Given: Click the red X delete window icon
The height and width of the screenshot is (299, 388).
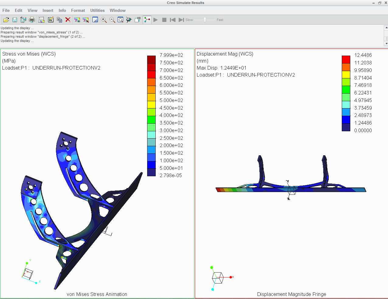Looking at the screenshot, I should 68,20.
